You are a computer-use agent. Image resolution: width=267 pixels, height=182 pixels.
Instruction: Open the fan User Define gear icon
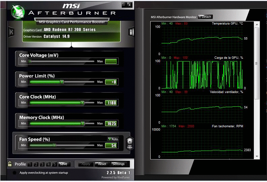pyautogui.click(x=129, y=143)
